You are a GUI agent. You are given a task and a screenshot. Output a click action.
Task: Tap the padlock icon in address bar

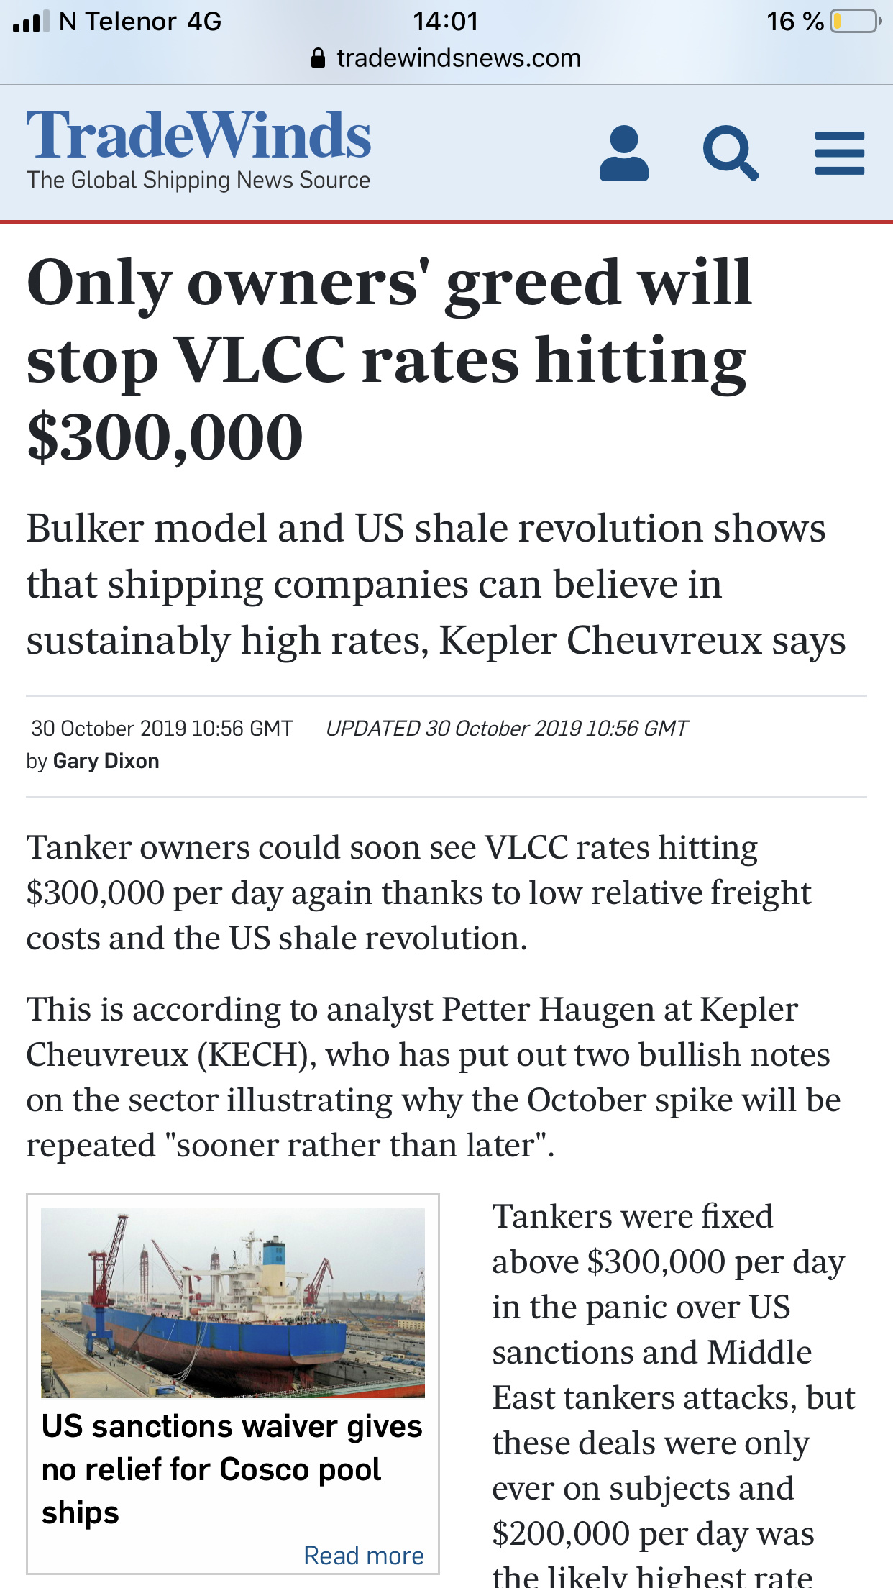tap(318, 58)
